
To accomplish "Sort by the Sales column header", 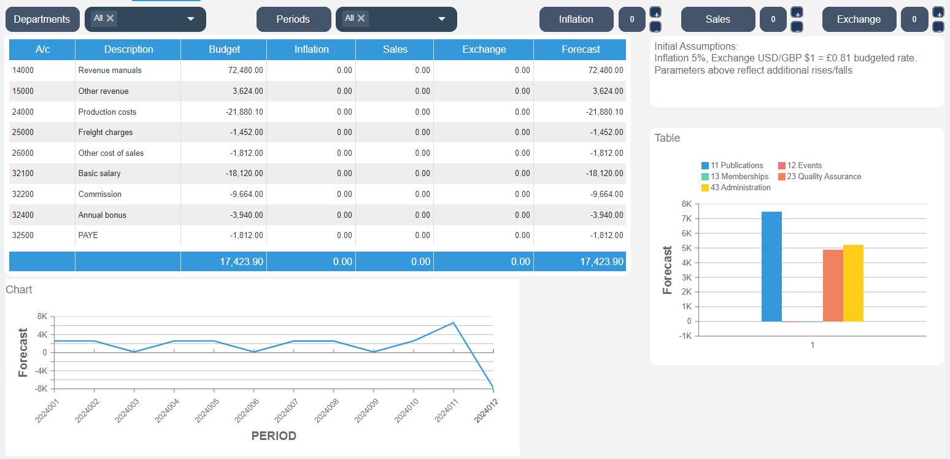I will point(395,50).
